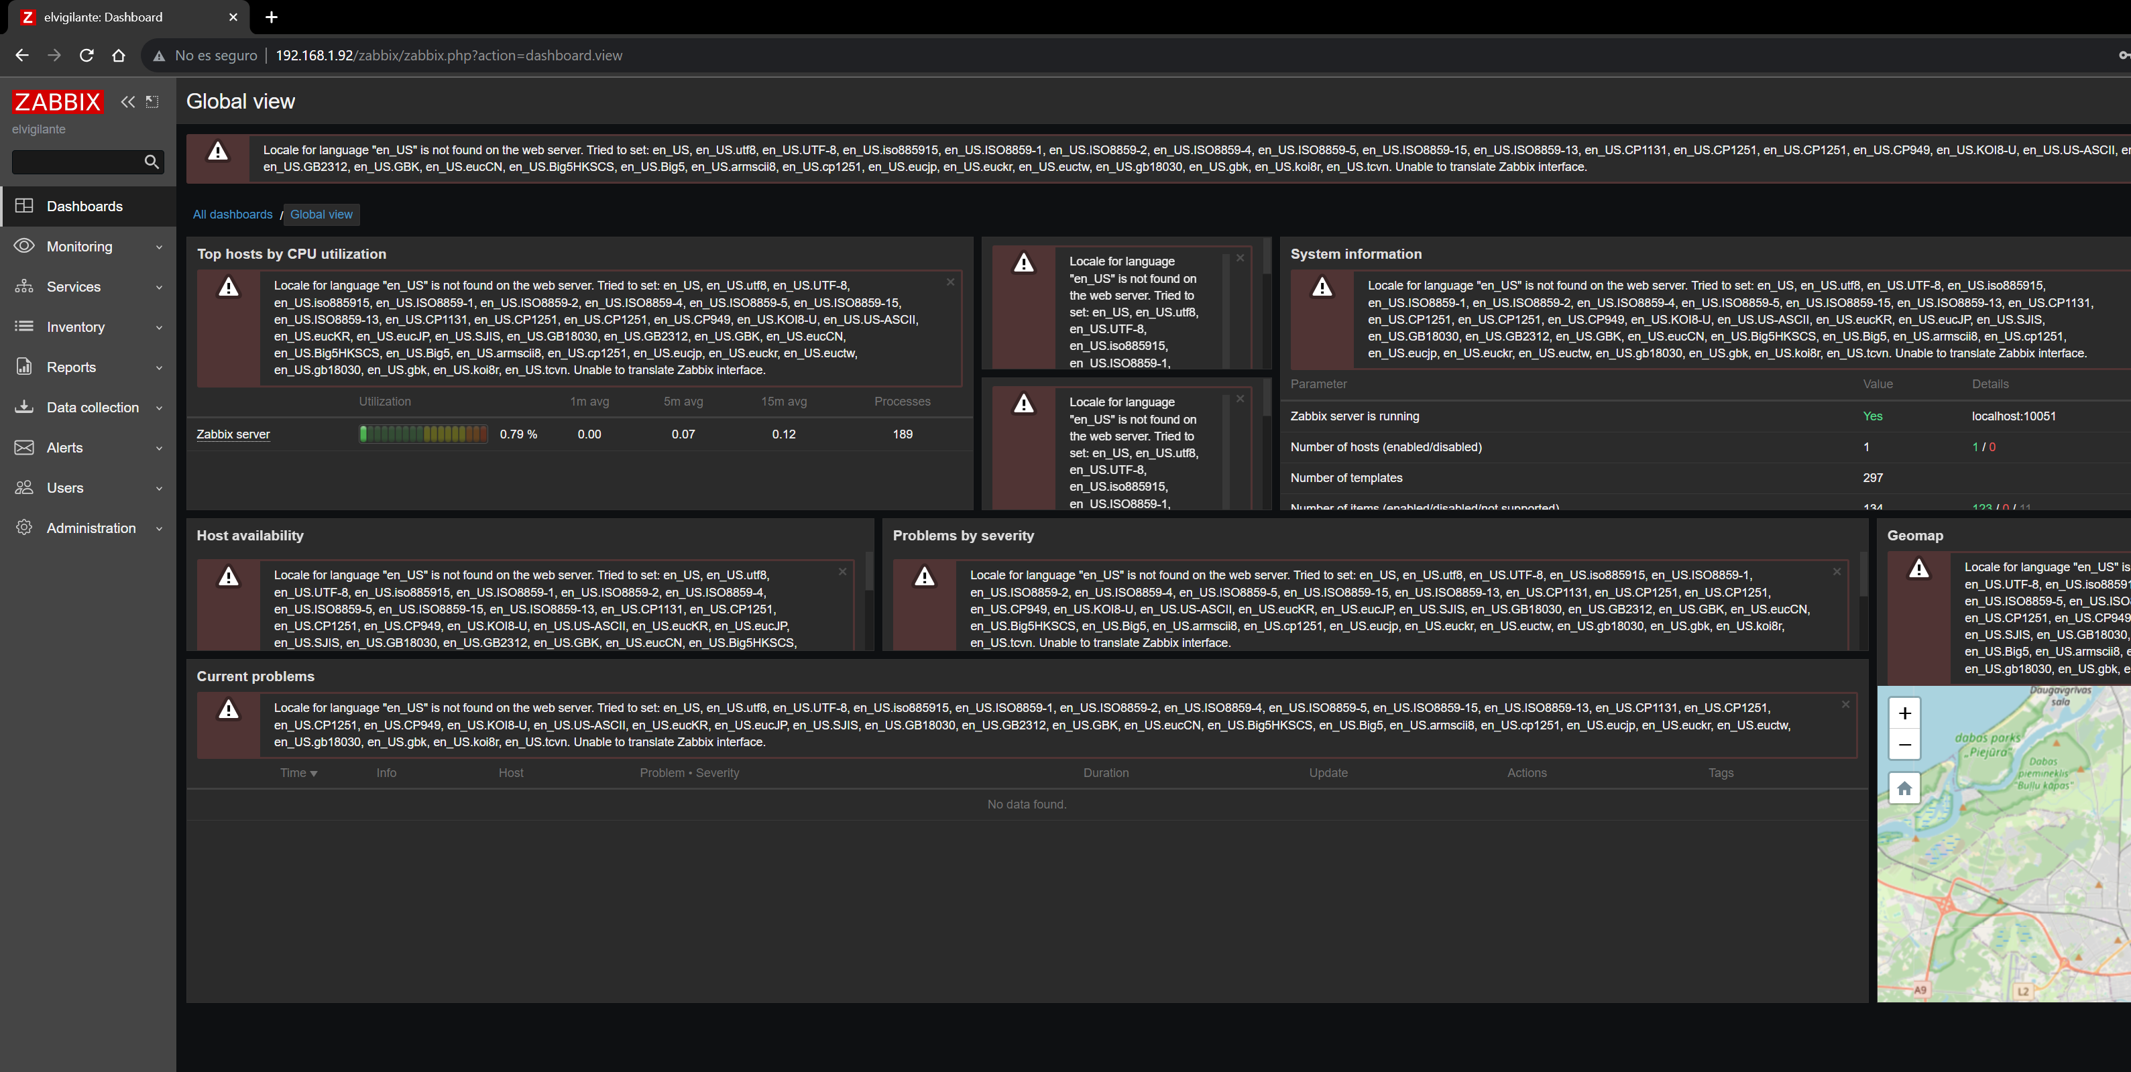2131x1072 pixels.
Task: Click the Inventory list icon
Action: coord(24,326)
